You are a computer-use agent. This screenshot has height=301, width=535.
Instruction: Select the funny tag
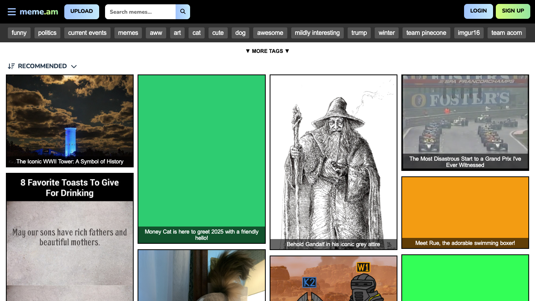point(19,33)
